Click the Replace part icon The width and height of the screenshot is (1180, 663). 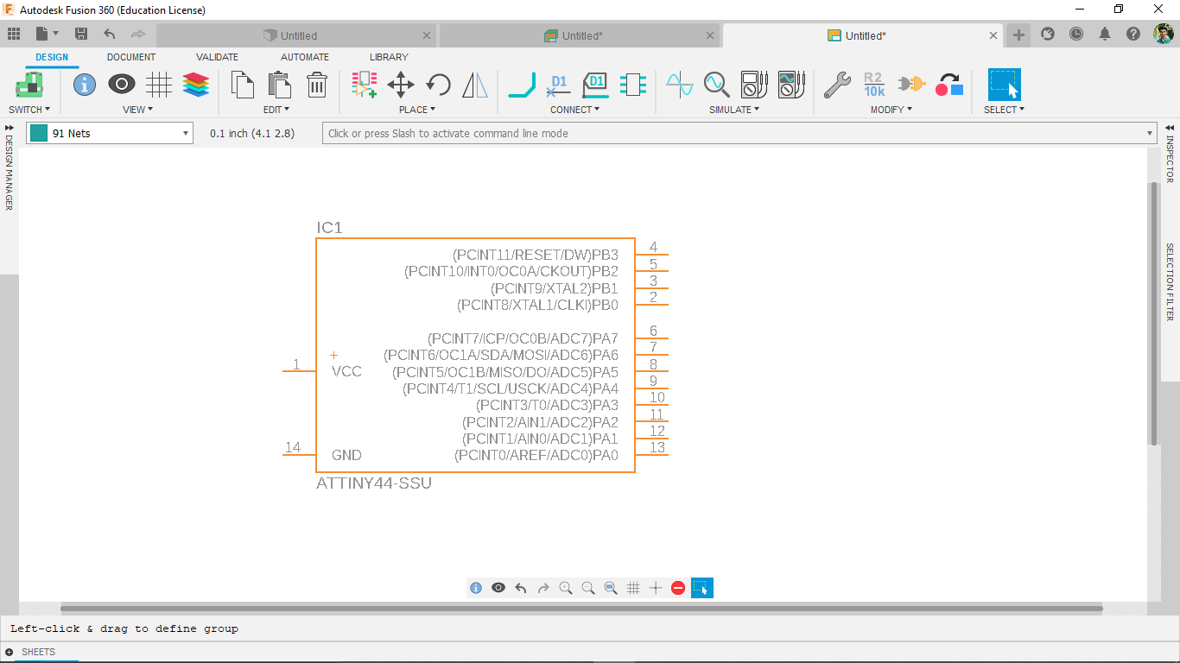tap(949, 85)
